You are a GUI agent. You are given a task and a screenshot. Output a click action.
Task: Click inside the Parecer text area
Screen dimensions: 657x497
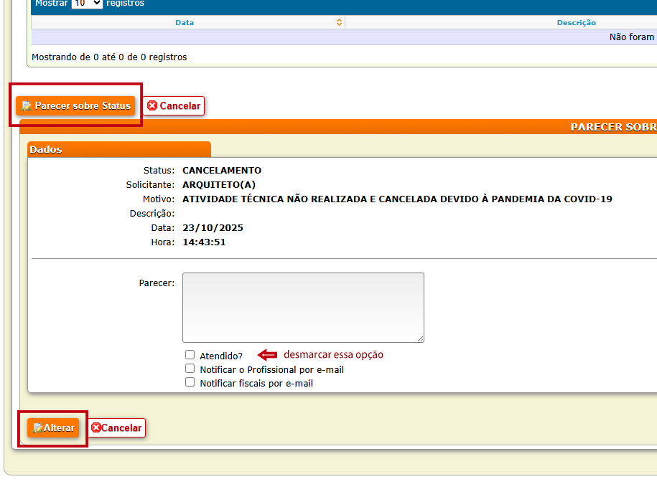[x=303, y=307]
